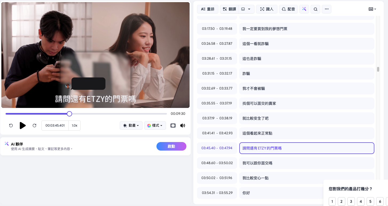Screen dimensions: 388x206
Task: Open the 動畫 animation dropdown
Action: 131,126
